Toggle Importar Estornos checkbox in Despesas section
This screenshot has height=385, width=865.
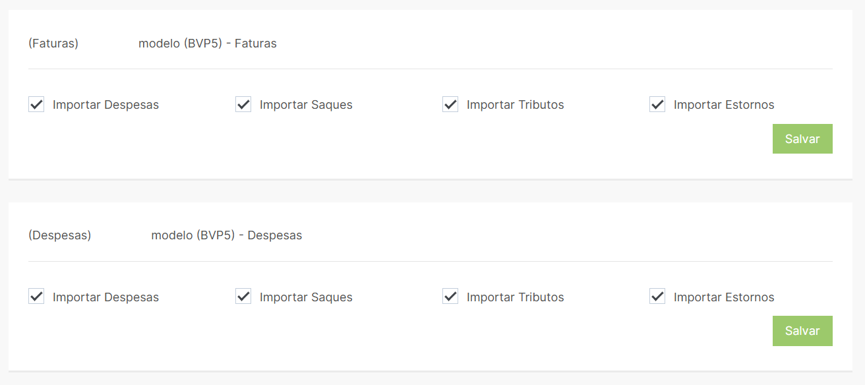[x=657, y=297]
